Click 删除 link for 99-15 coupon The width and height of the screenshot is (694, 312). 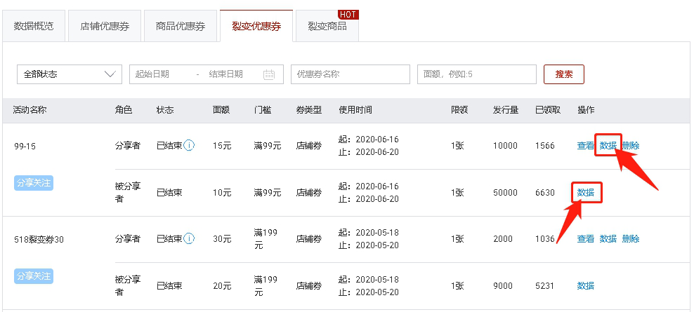[x=630, y=146]
